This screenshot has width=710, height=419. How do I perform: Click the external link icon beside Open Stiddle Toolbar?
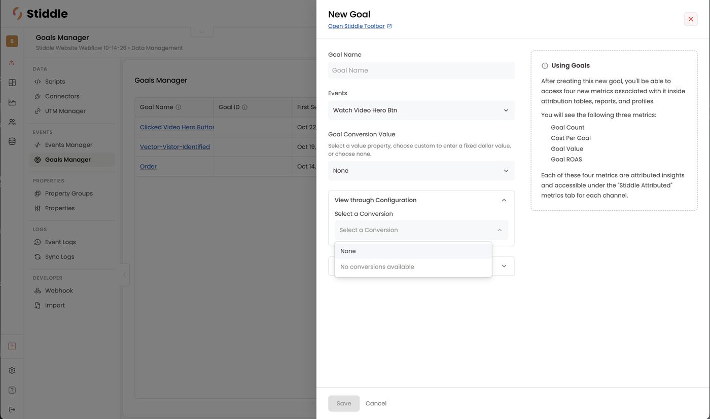pos(389,26)
